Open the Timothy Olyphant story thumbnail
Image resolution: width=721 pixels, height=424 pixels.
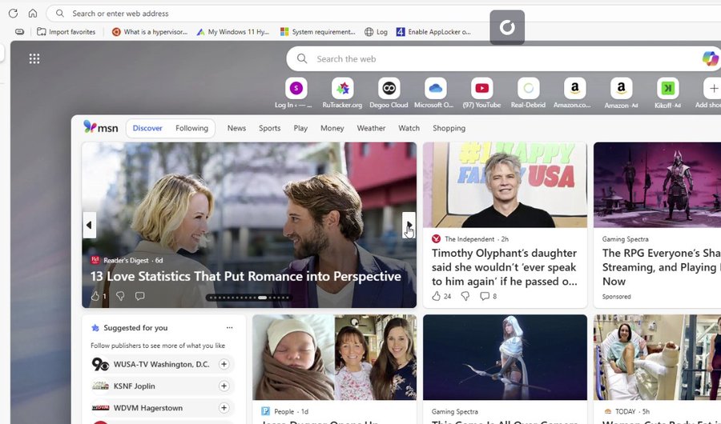(505, 185)
